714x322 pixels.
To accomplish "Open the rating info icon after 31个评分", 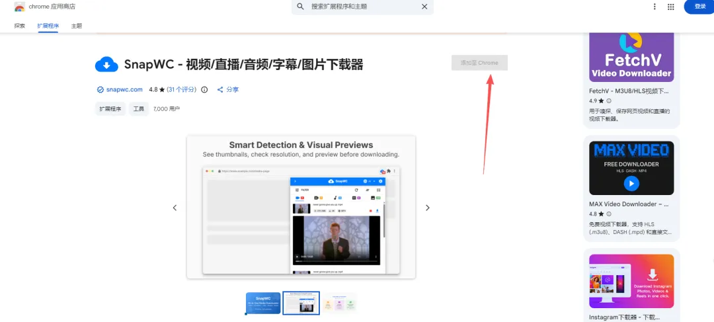I will pos(204,90).
